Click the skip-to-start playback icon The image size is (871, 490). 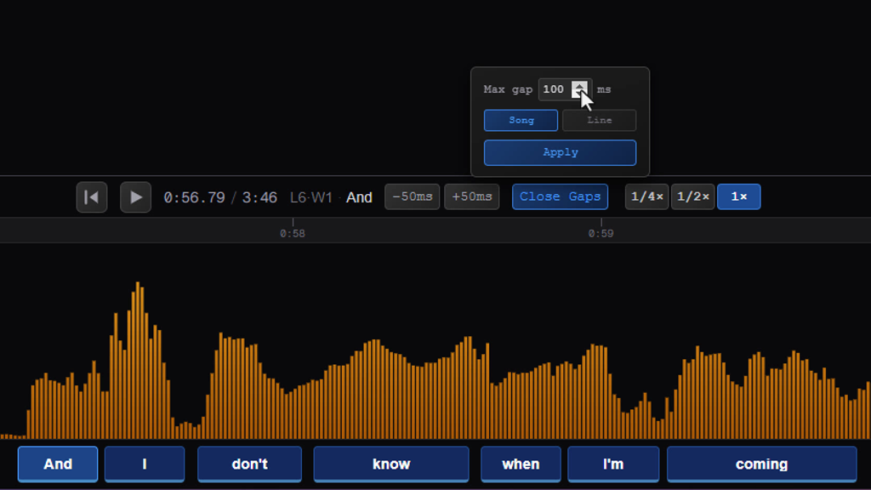(92, 197)
